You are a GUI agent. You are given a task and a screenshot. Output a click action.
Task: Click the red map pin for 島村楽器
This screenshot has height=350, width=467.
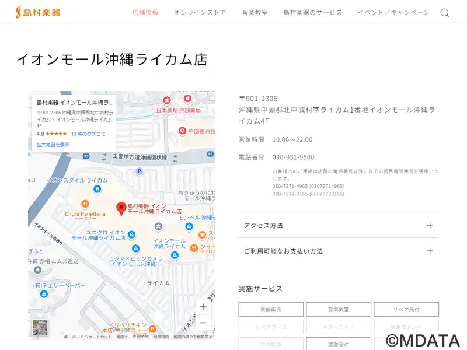pos(121,208)
